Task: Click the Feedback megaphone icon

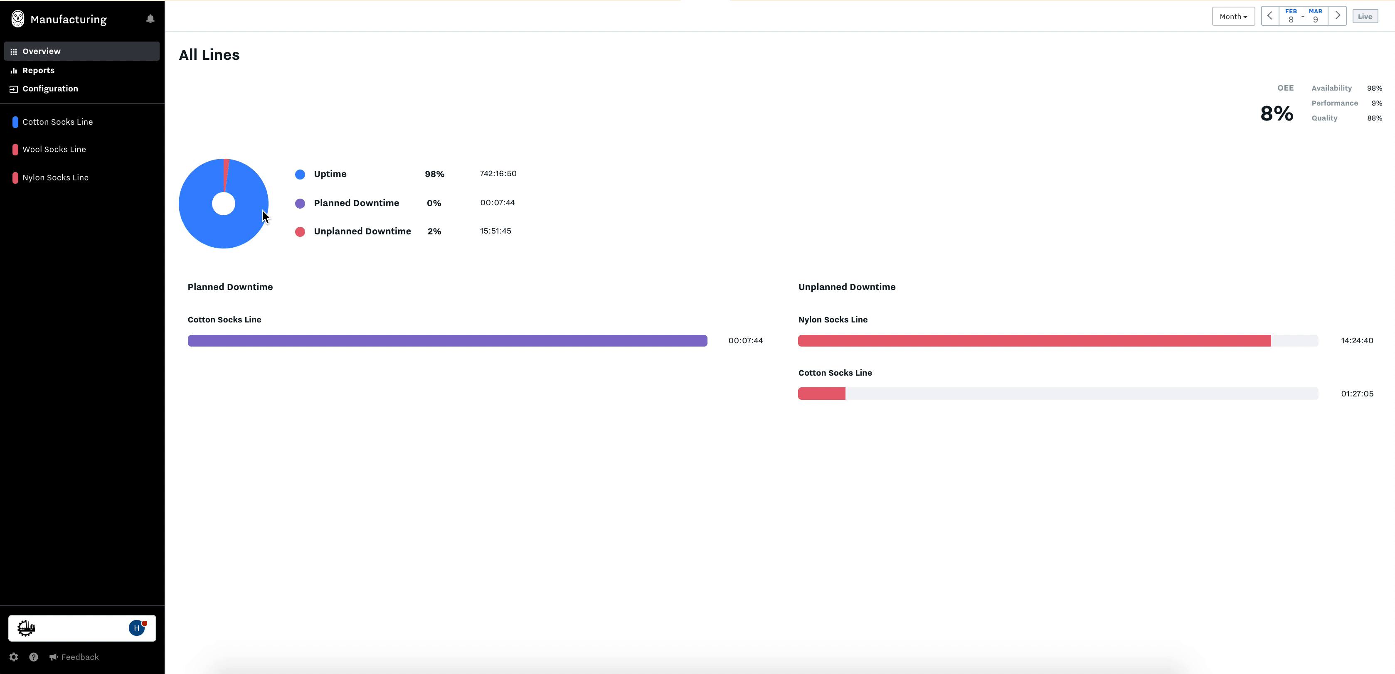Action: tap(53, 657)
